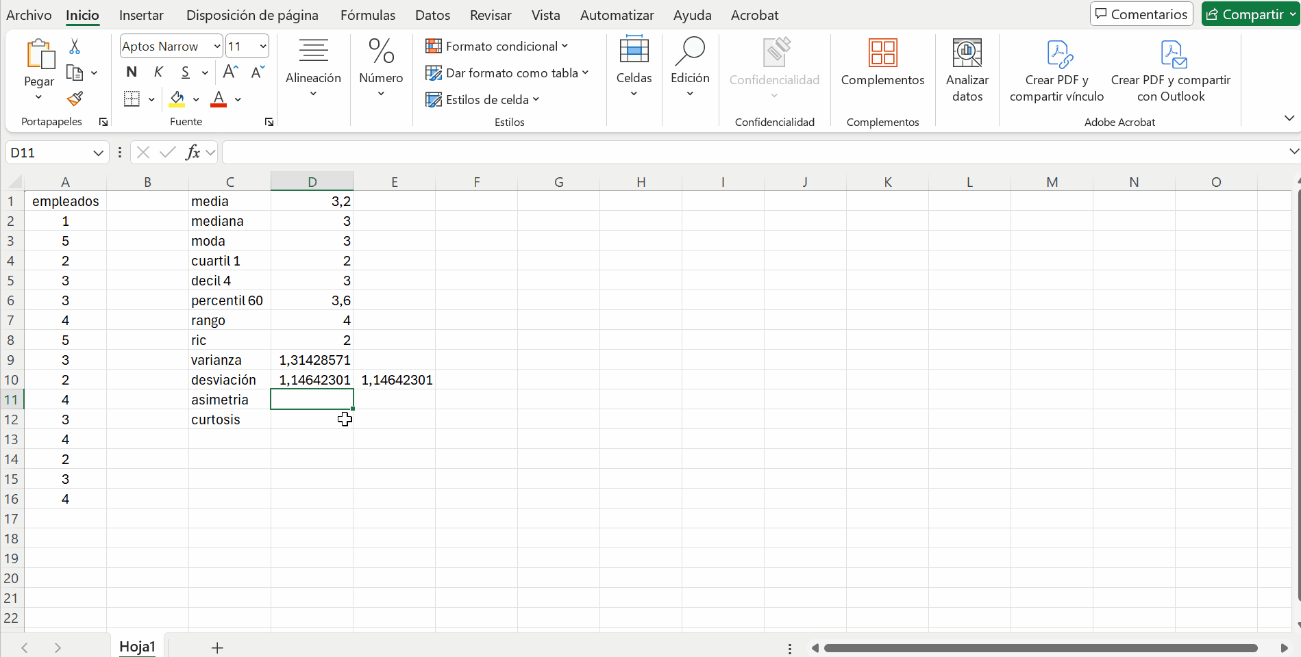1301x657 pixels.
Task: Open the Name Box dropdown arrow
Action: click(x=98, y=153)
